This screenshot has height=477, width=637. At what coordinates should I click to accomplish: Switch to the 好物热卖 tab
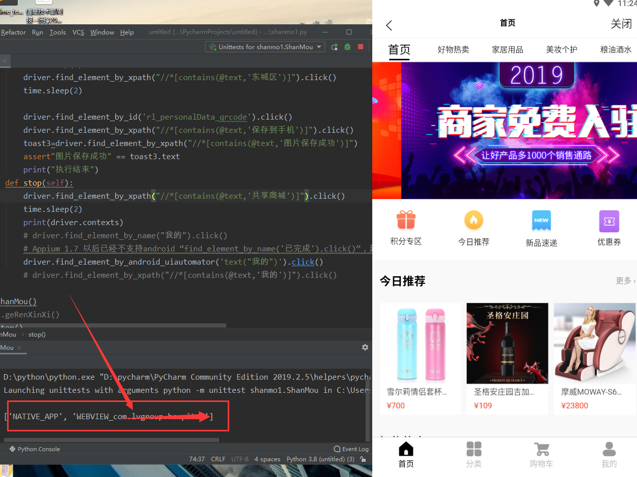pyautogui.click(x=453, y=49)
